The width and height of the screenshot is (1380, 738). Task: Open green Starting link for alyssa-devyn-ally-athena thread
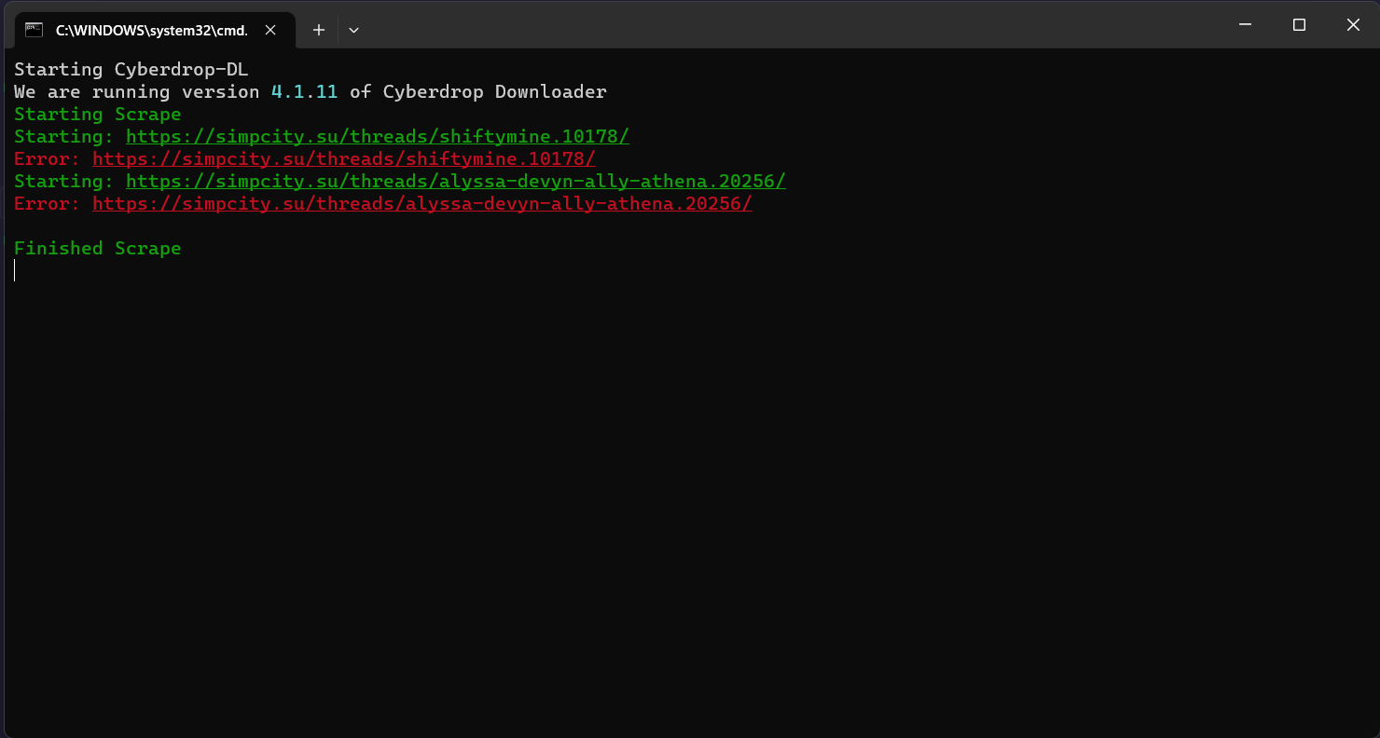click(x=456, y=181)
